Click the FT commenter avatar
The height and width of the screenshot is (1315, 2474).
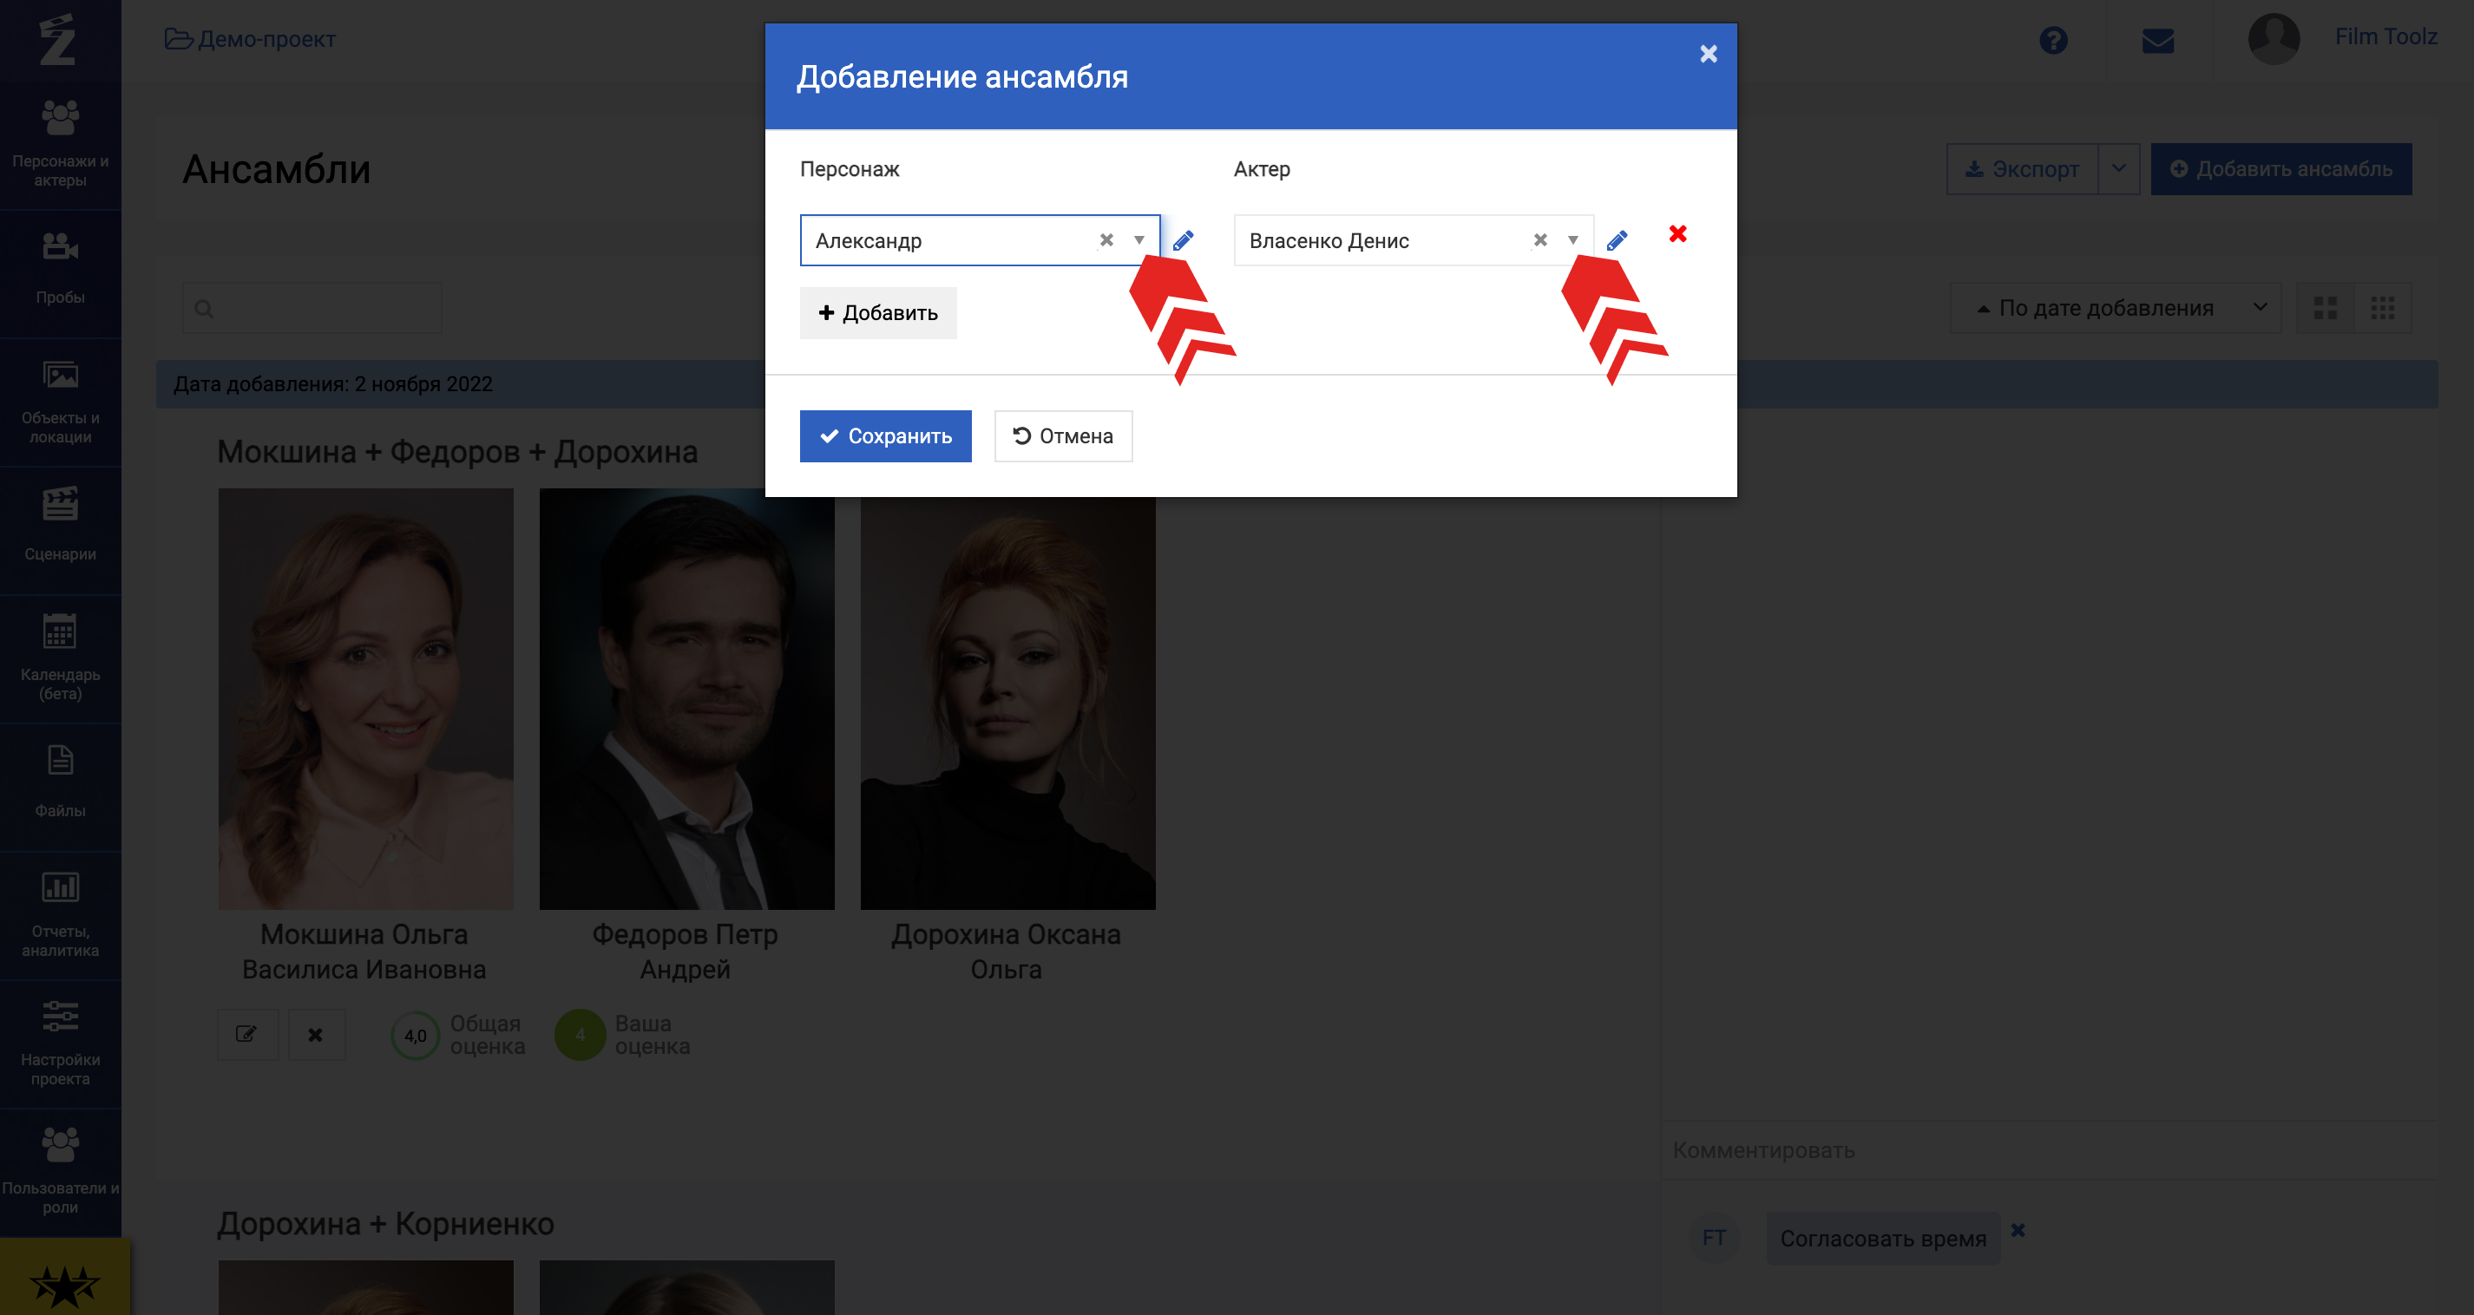1715,1238
